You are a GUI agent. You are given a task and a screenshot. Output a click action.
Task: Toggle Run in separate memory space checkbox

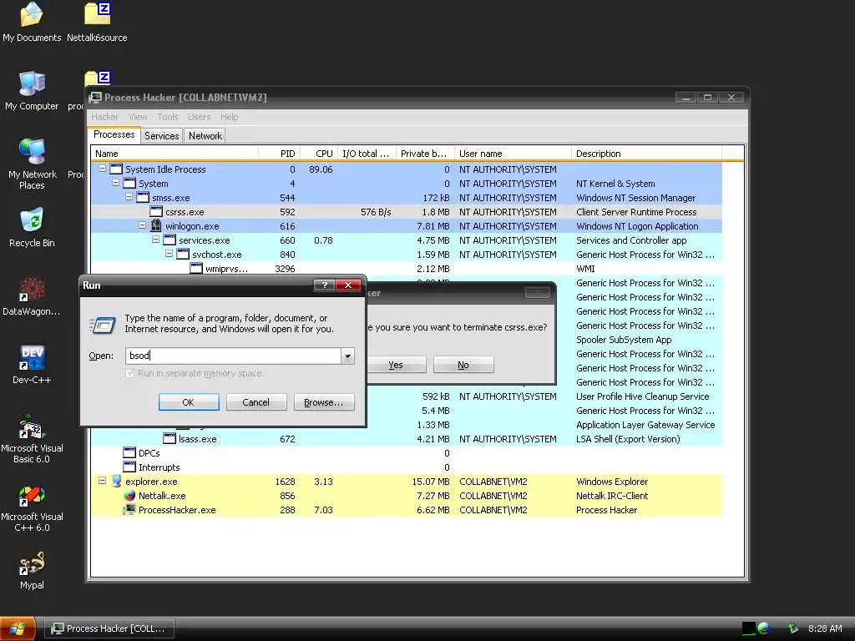129,373
